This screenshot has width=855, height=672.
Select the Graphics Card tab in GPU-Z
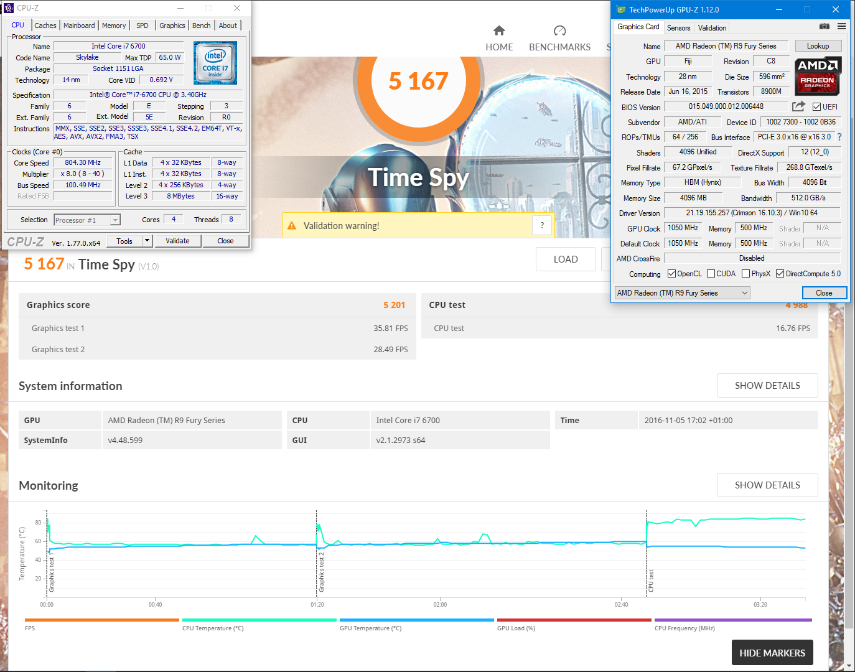(638, 27)
